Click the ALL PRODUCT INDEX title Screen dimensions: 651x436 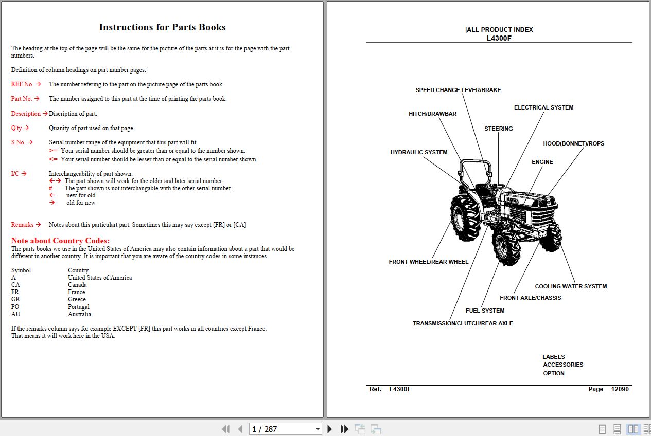tap(499, 30)
